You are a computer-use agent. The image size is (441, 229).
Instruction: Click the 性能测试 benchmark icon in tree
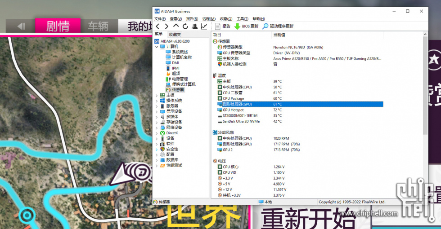pyautogui.click(x=162, y=166)
